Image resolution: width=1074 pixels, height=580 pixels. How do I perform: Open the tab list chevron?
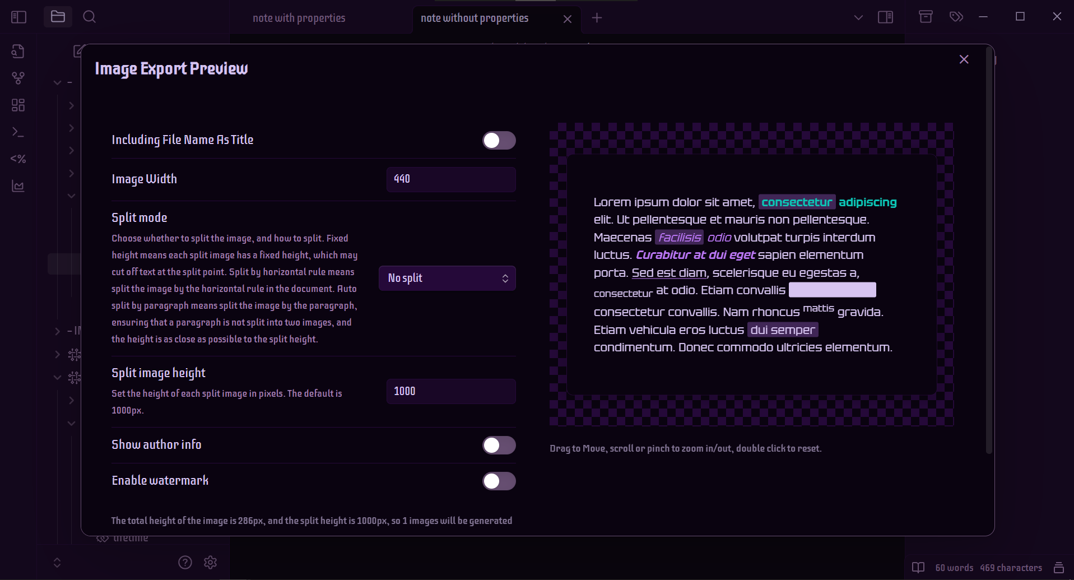(858, 17)
